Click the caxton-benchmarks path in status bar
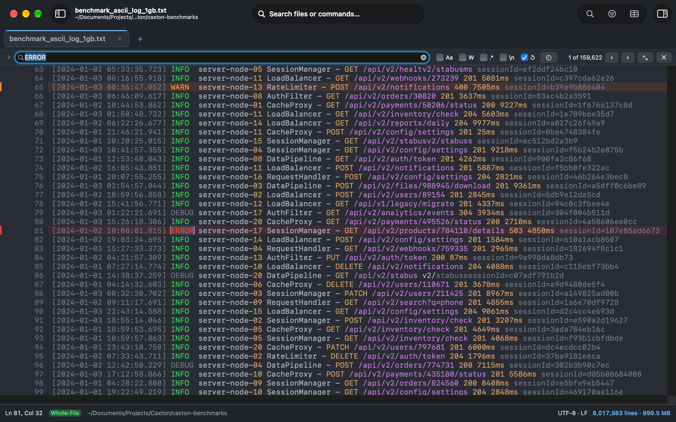This screenshot has width=676, height=422. 157,413
